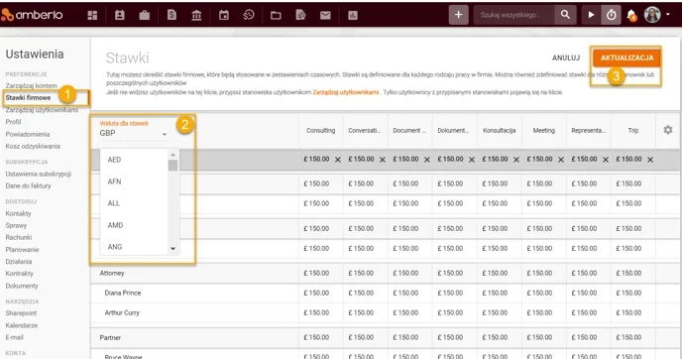Go to amberlo logo home

(x=32, y=15)
